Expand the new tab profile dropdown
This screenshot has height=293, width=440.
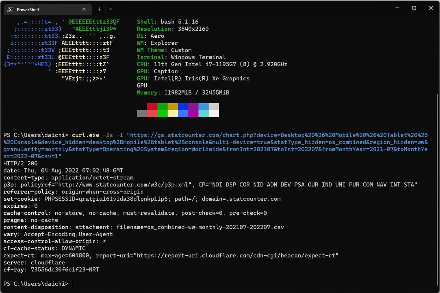coord(110,9)
